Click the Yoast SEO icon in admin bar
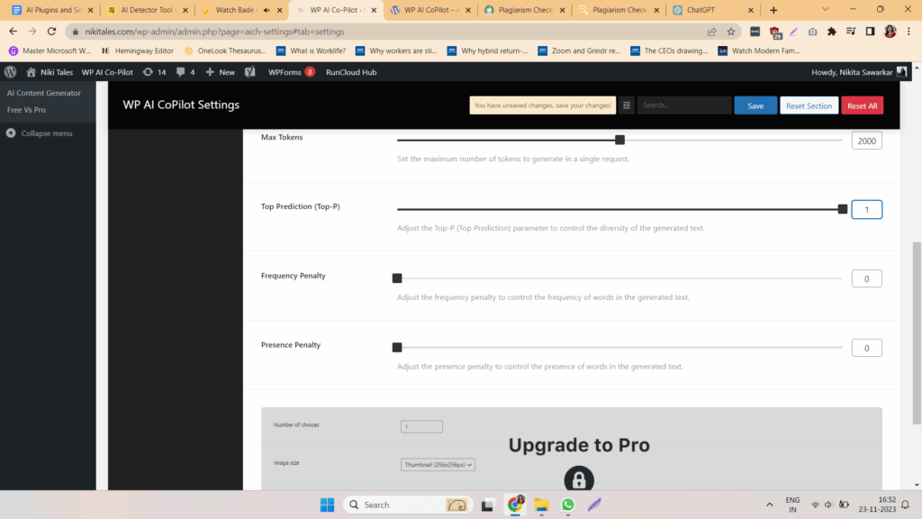The width and height of the screenshot is (922, 519). pos(250,72)
